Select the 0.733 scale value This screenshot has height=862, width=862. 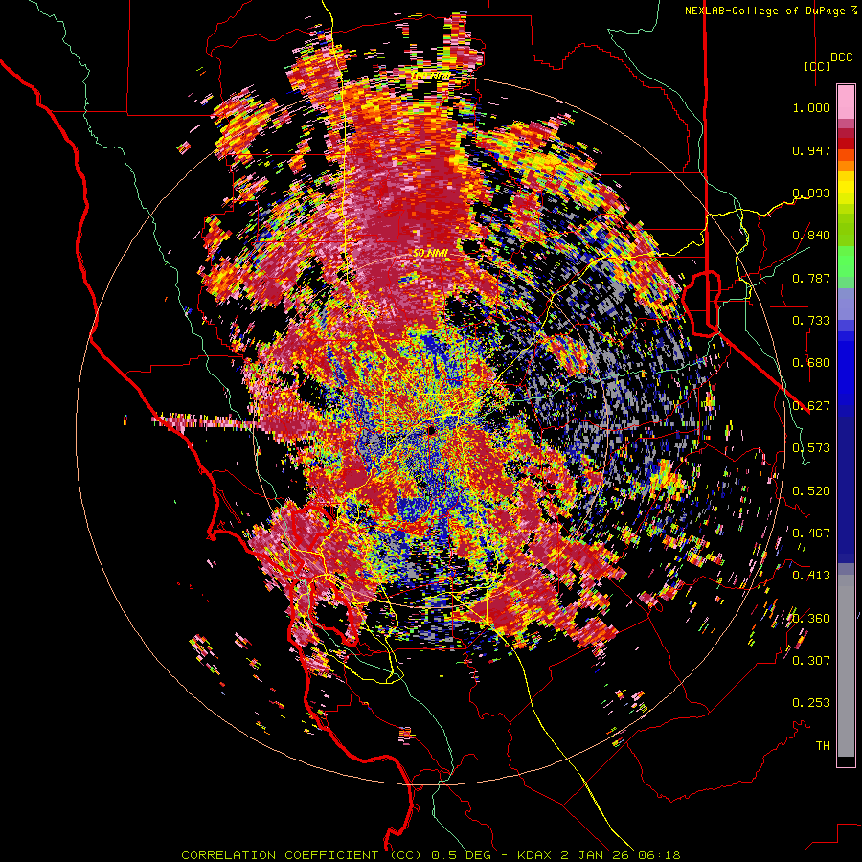[x=811, y=321]
